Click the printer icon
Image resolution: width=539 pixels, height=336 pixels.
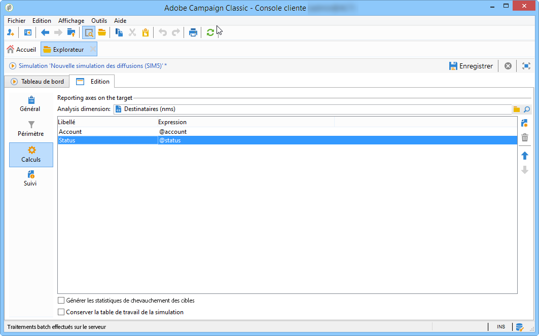click(x=193, y=32)
